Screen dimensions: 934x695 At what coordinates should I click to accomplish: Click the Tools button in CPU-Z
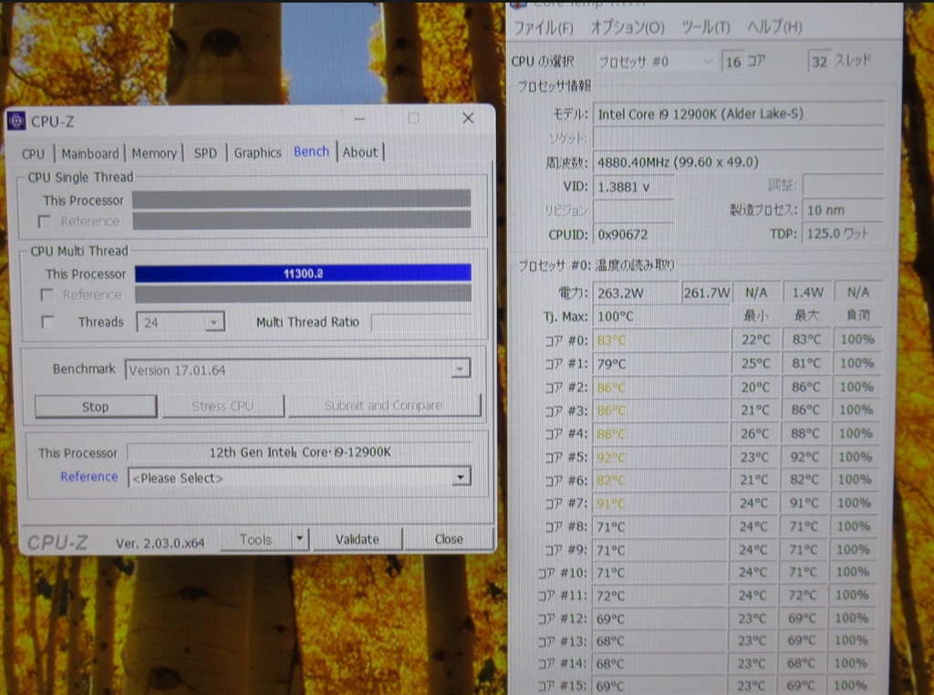point(255,540)
